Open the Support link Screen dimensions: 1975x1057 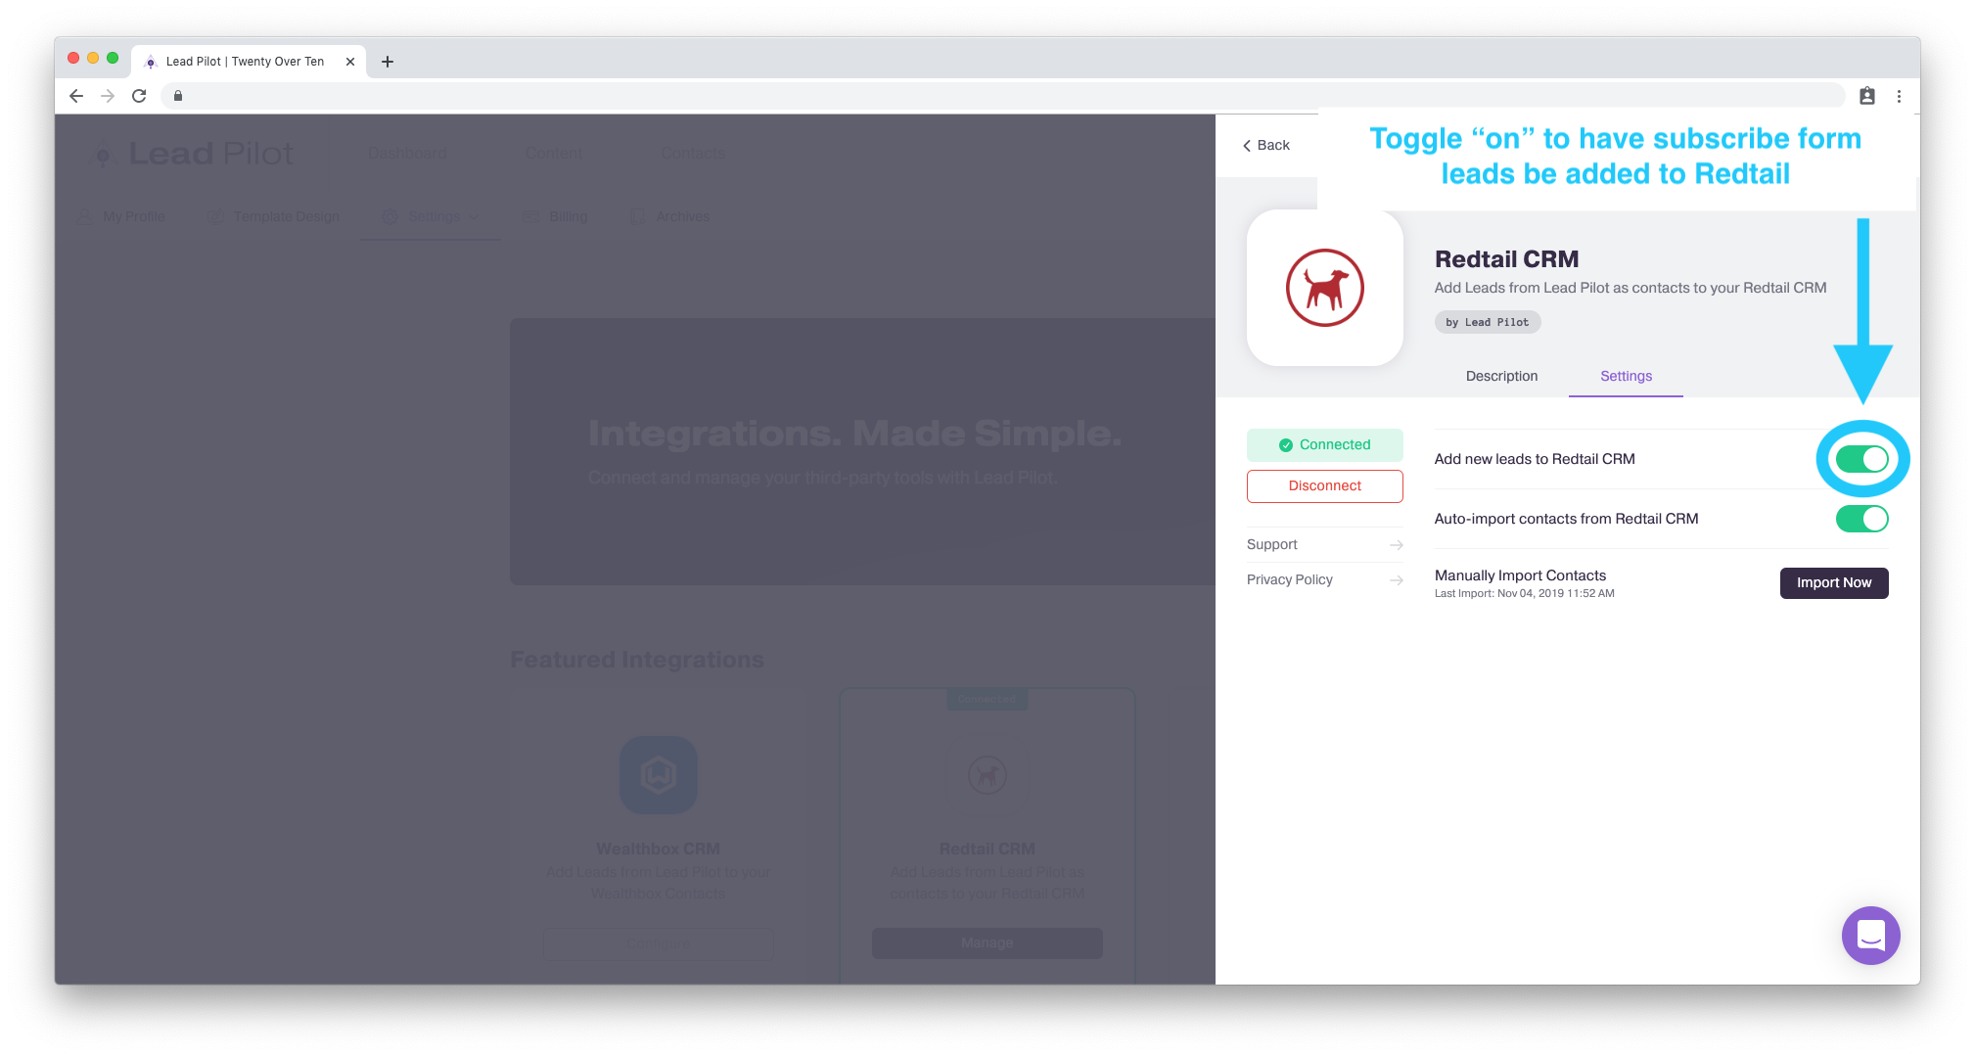(1272, 544)
